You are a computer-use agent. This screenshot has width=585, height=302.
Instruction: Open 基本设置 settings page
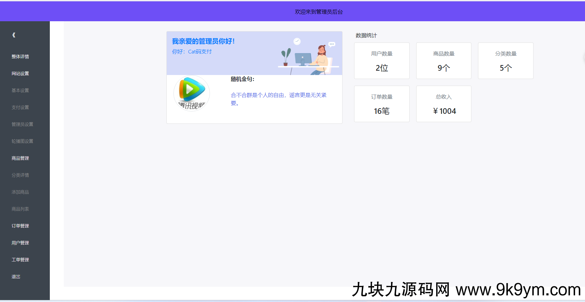(x=20, y=90)
